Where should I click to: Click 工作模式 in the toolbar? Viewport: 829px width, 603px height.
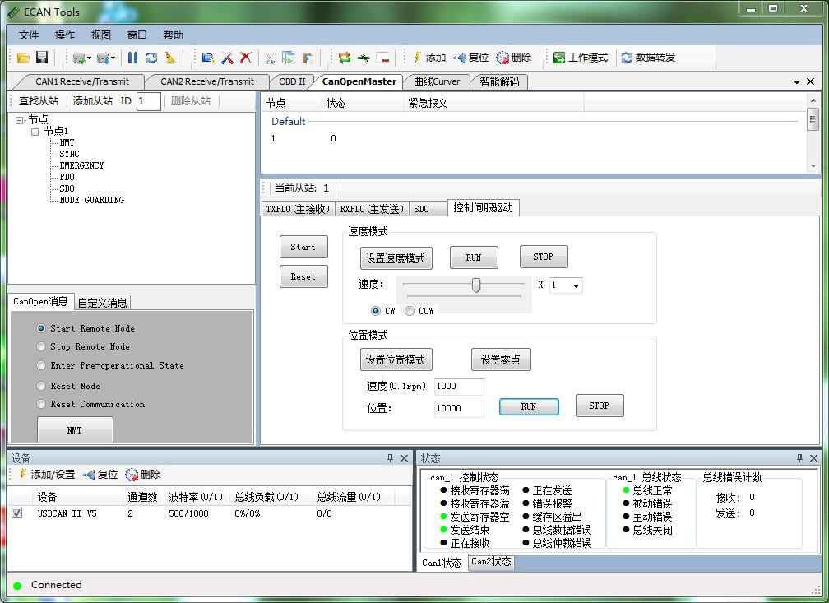581,58
